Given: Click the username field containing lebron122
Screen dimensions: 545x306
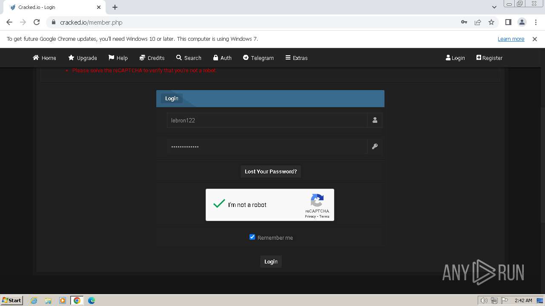Looking at the screenshot, I should (x=267, y=120).
